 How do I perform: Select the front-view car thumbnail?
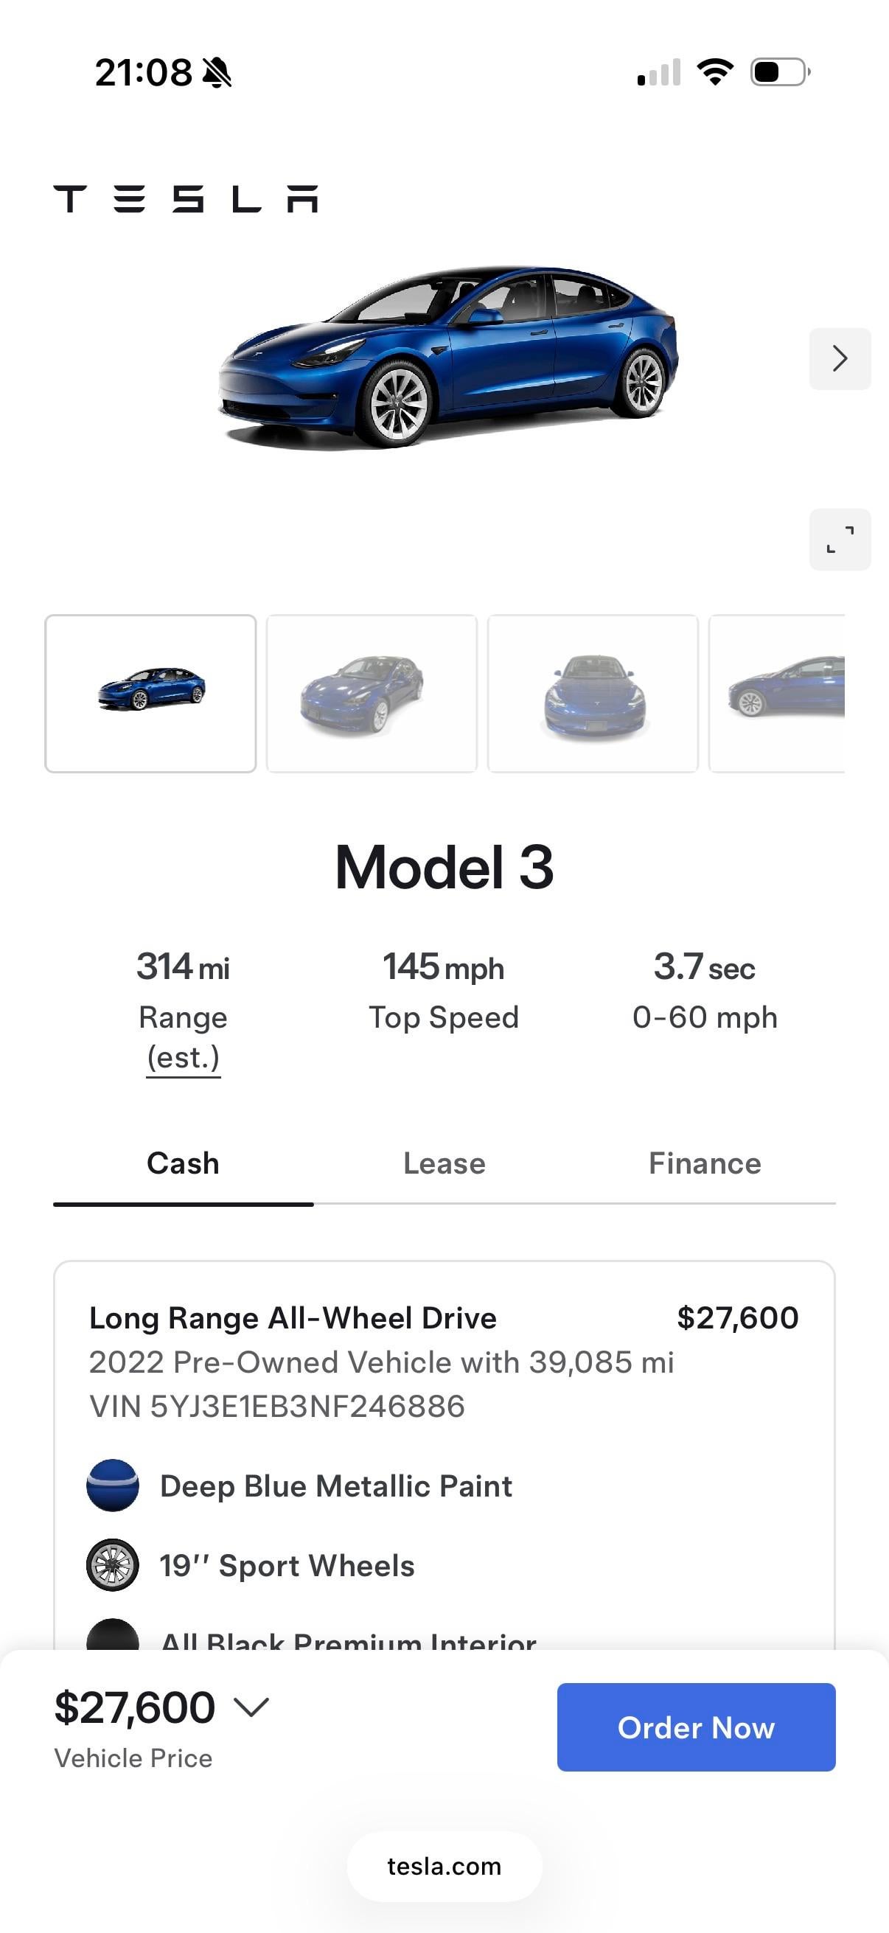click(593, 693)
